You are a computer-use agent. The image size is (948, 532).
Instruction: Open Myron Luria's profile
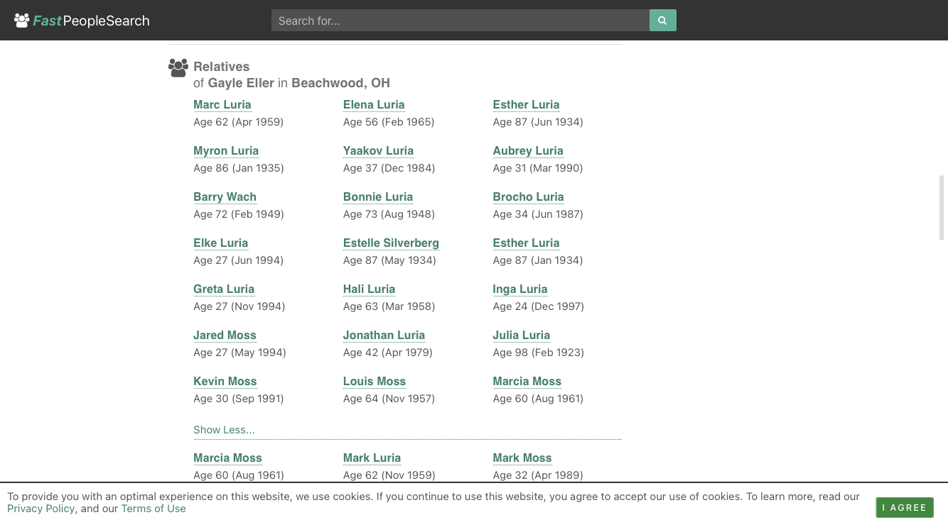pyautogui.click(x=226, y=150)
